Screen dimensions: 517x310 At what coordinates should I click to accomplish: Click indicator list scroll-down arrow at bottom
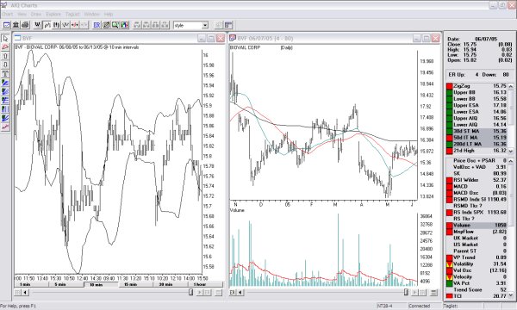(511, 295)
